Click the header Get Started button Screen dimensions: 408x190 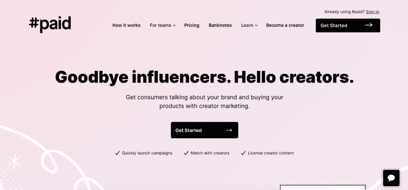348,25
